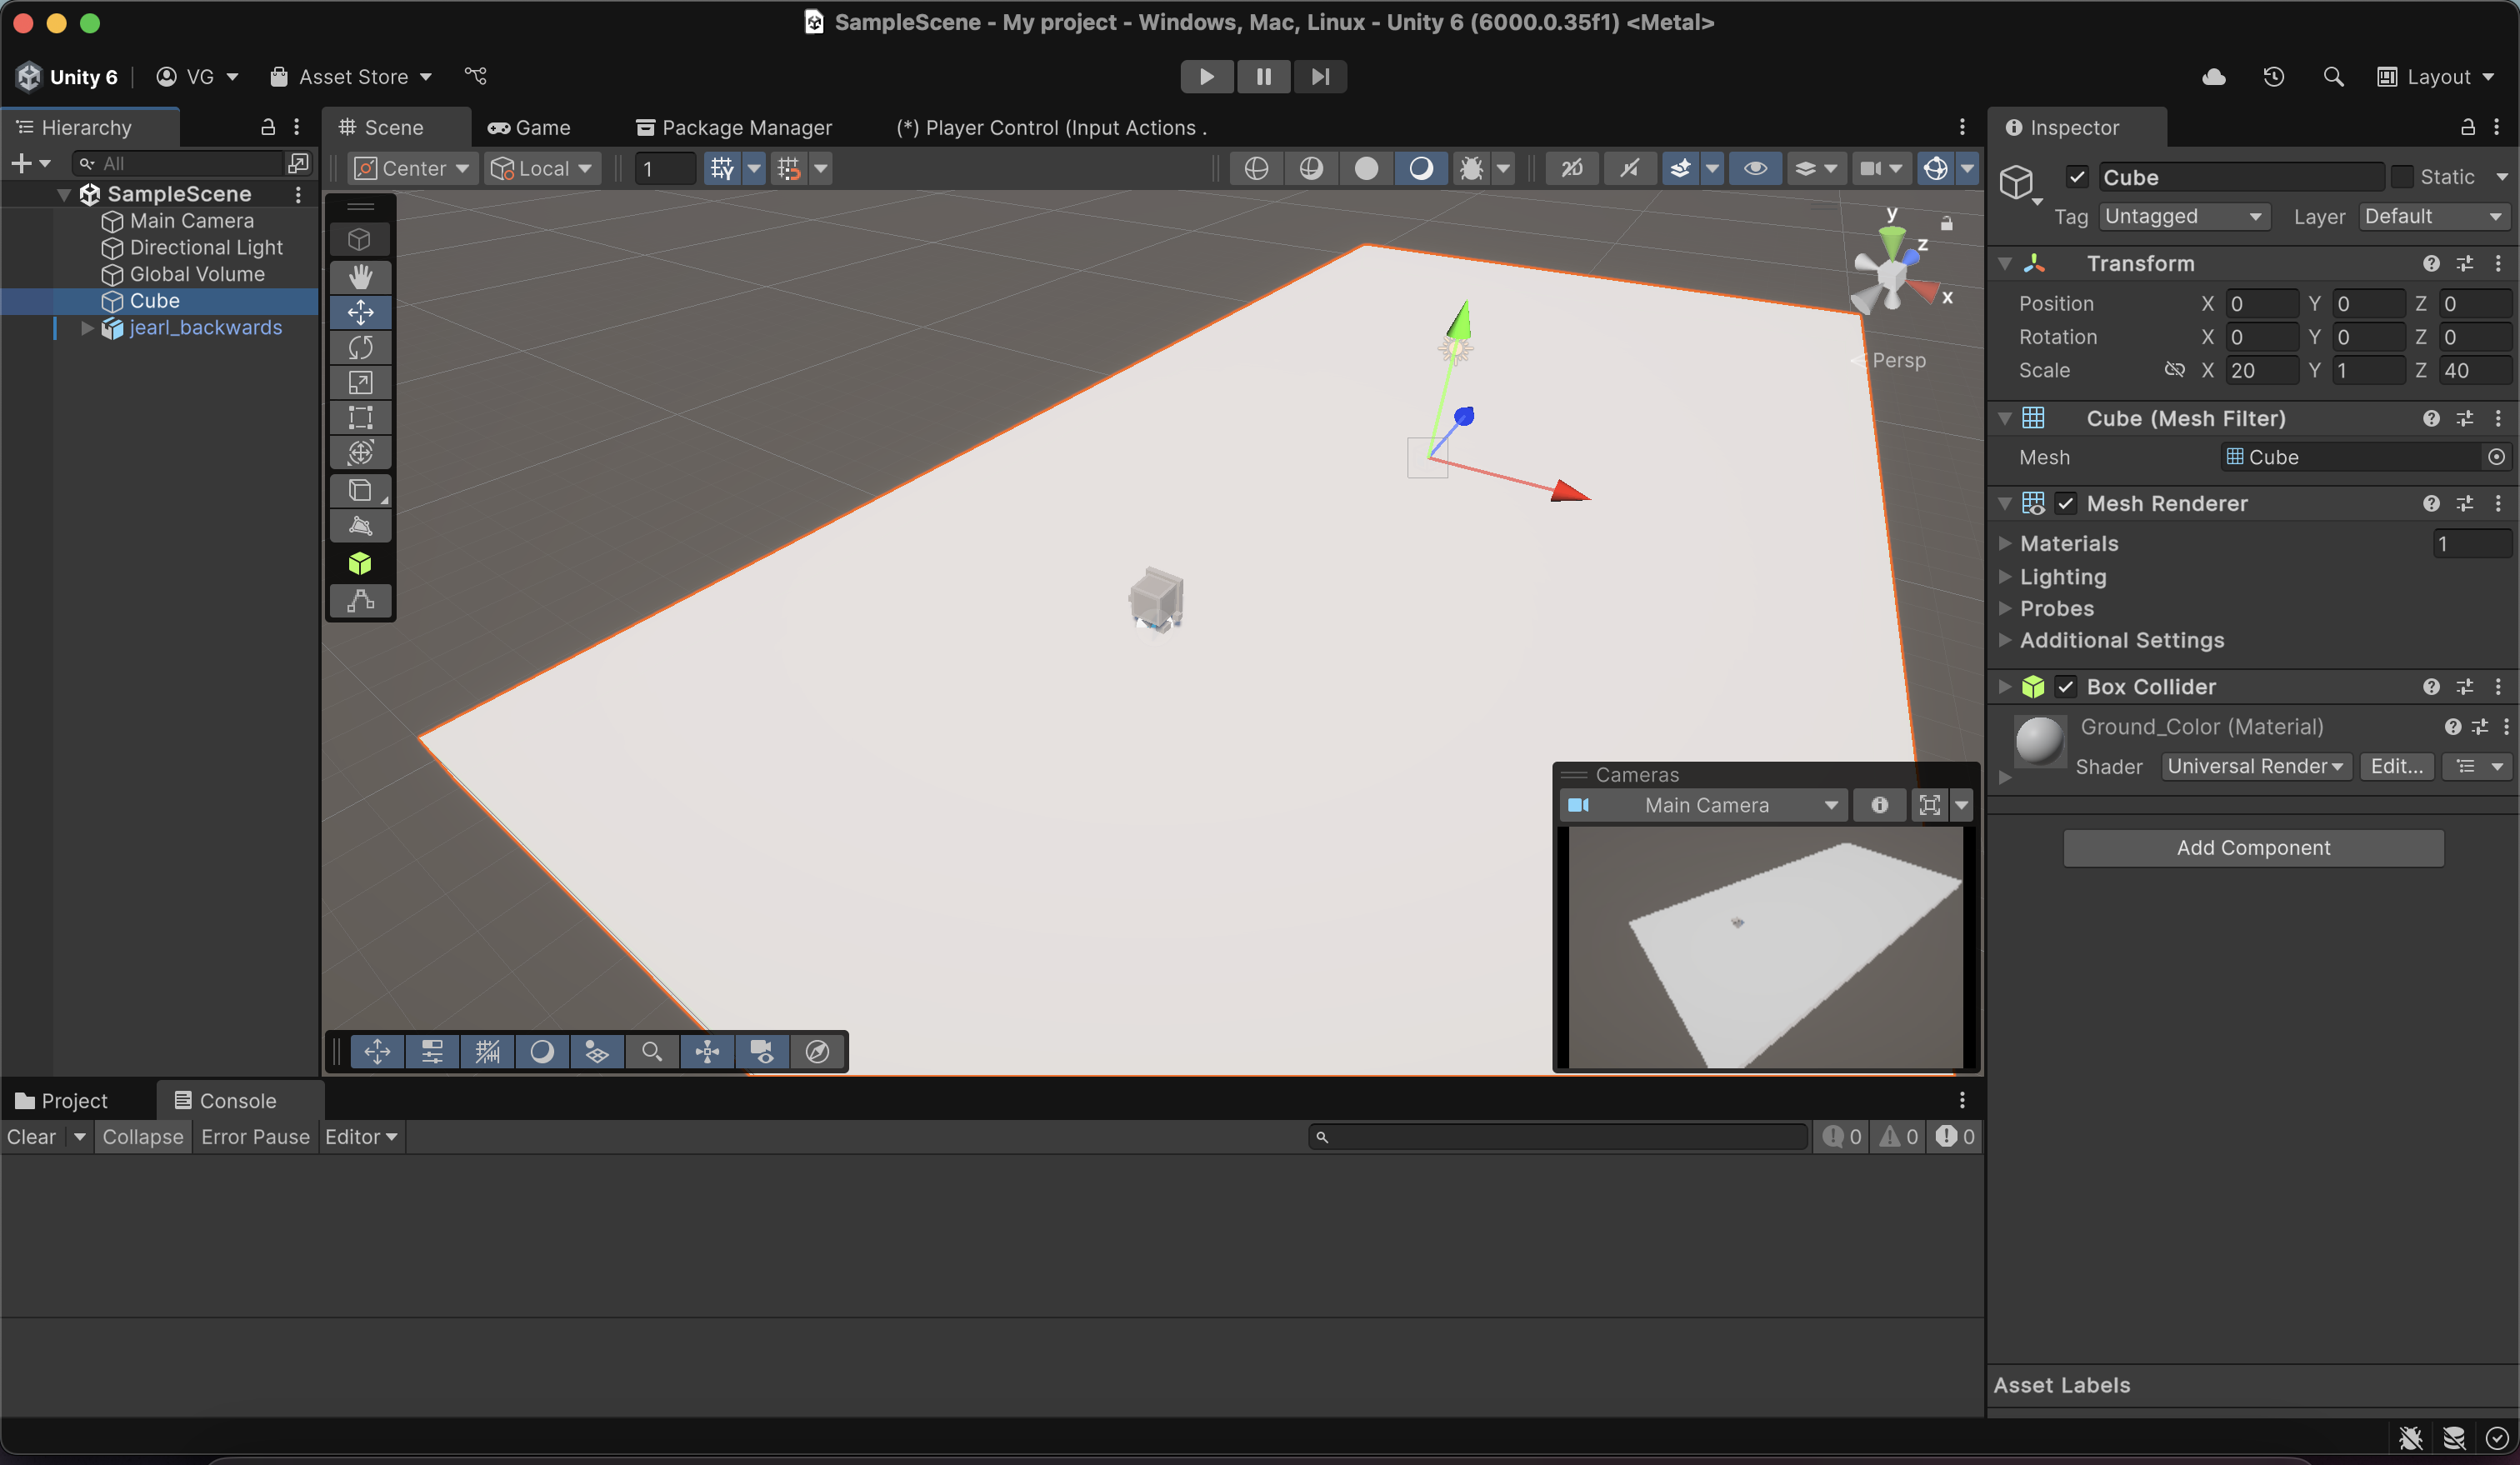Select the Move tool in Scene toolbar
2520x1465 pixels.
tap(360, 312)
